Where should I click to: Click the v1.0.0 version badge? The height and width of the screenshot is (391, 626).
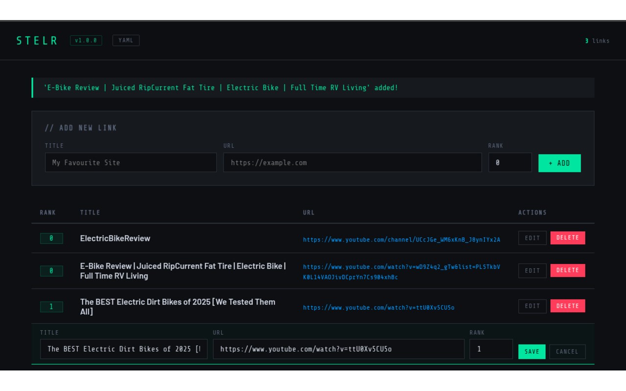pos(86,41)
